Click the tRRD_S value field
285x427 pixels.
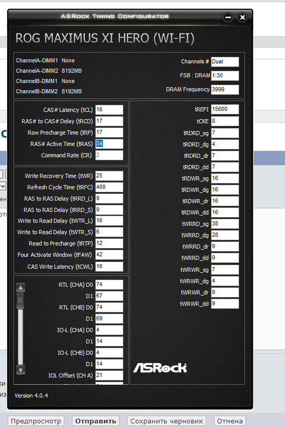[109, 210]
